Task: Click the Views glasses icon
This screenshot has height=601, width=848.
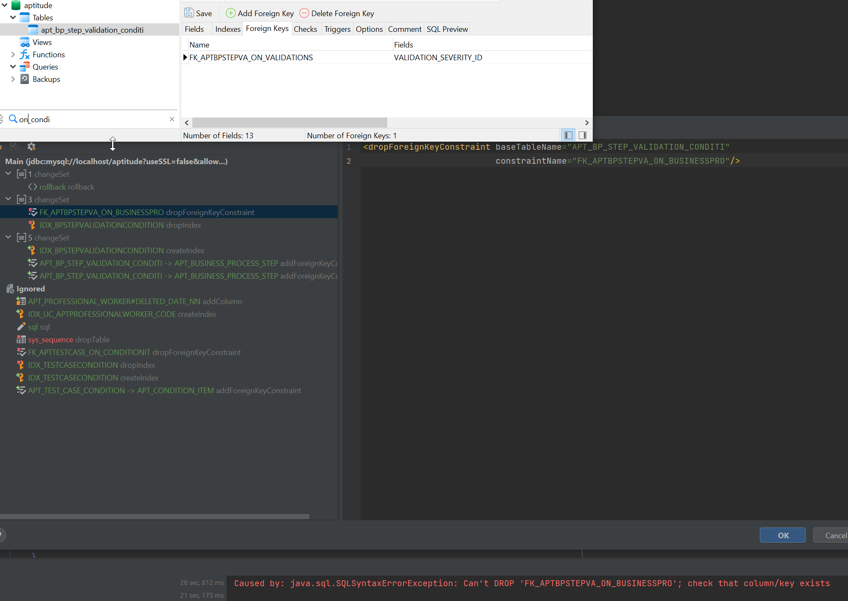Action: (25, 42)
